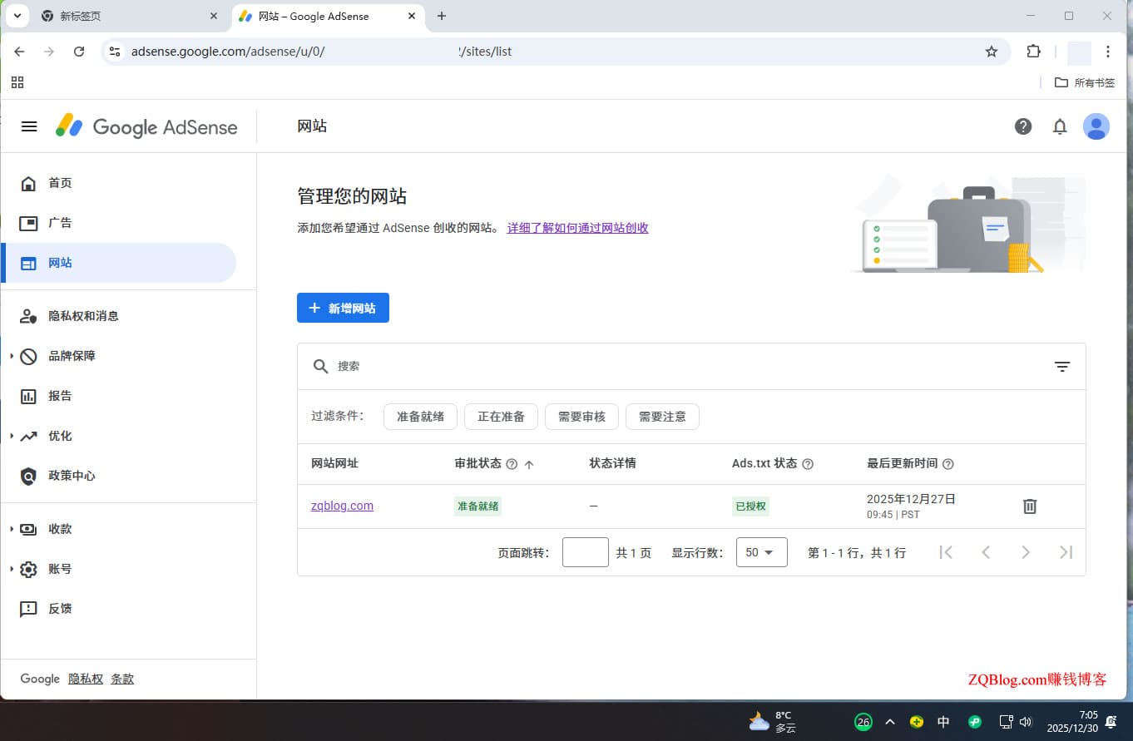Expand the 收款 sidebar section
The image size is (1133, 741).
coord(12,529)
